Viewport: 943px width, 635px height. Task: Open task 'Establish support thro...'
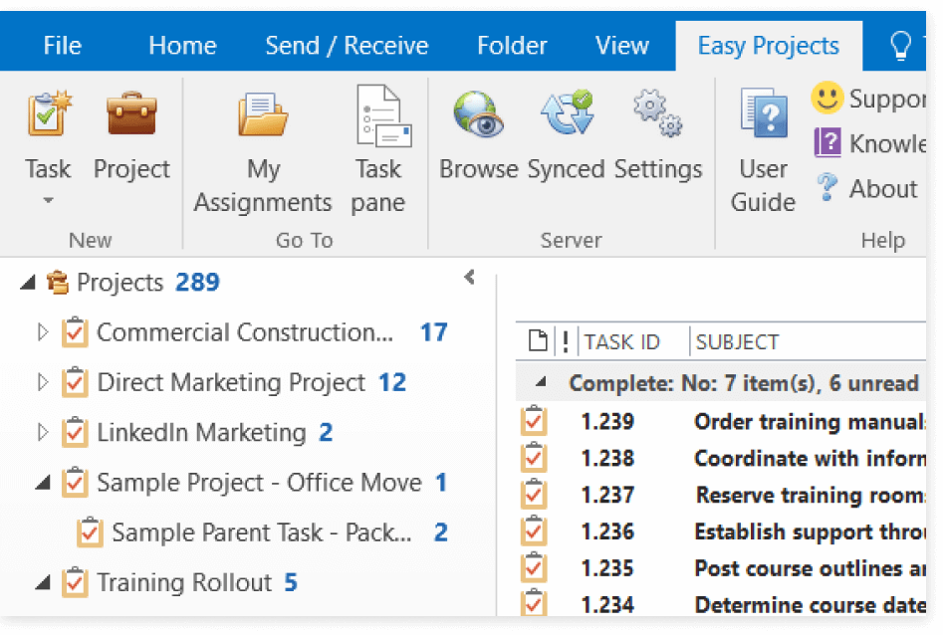(x=811, y=531)
